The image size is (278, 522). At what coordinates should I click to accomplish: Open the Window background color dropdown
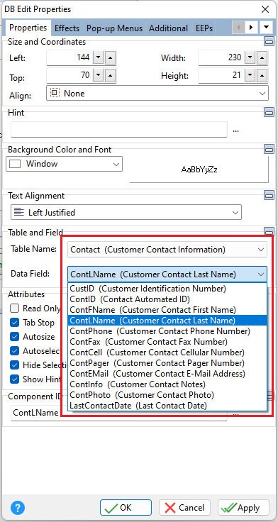tap(65, 164)
